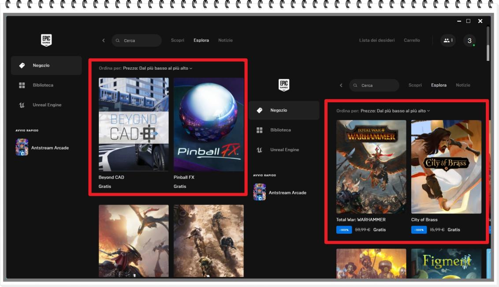This screenshot has height=287, width=499.
Task: Select the City of Brass cover art
Action: [x=446, y=167]
